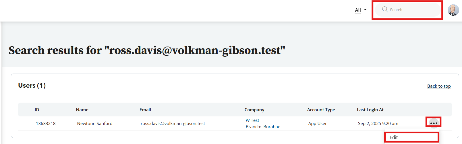Open the Borahae branch link
The height and width of the screenshot is (144, 462).
pyautogui.click(x=272, y=126)
